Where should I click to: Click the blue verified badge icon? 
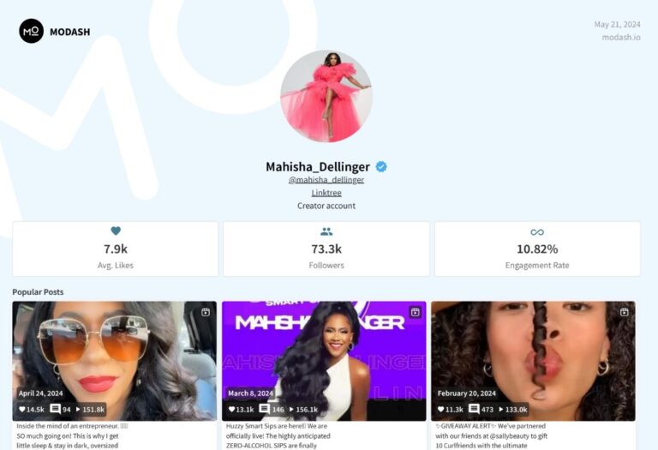(x=381, y=166)
